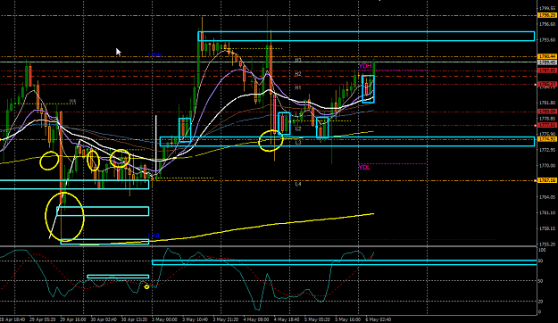
Task: Click the 3 May 21:20 time label
Action: coord(226,319)
